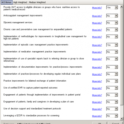
Task: Select text 'Implementation of episodic care management practice improvements'
Action: (x=36, y=45)
